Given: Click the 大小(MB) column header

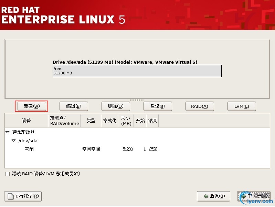Looking at the screenshot, I should pyautogui.click(x=126, y=121).
